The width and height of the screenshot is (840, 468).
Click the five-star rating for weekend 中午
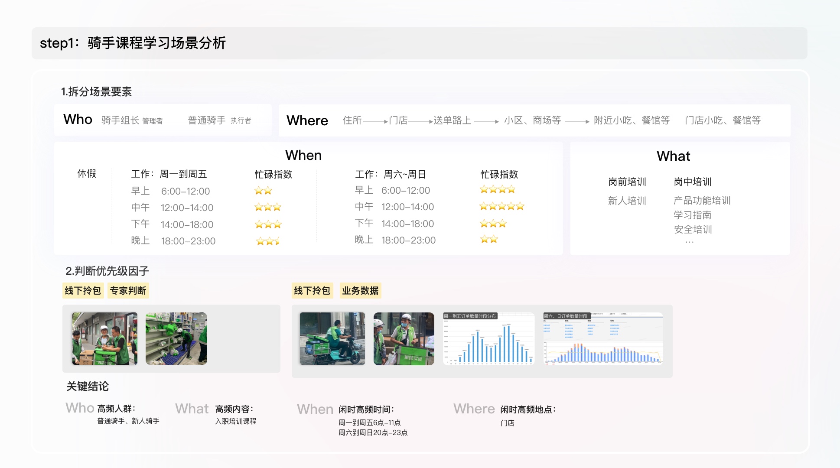point(502,206)
